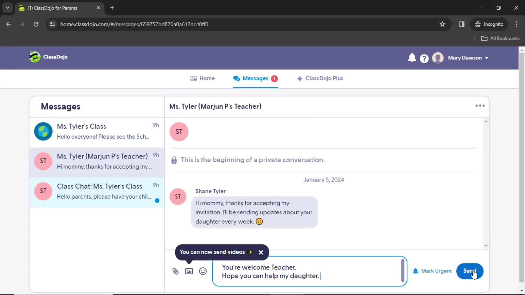Go to the Home tab

(x=203, y=78)
